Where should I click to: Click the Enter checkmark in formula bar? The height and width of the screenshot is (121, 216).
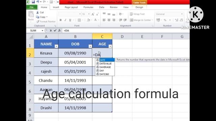(x=55, y=31)
